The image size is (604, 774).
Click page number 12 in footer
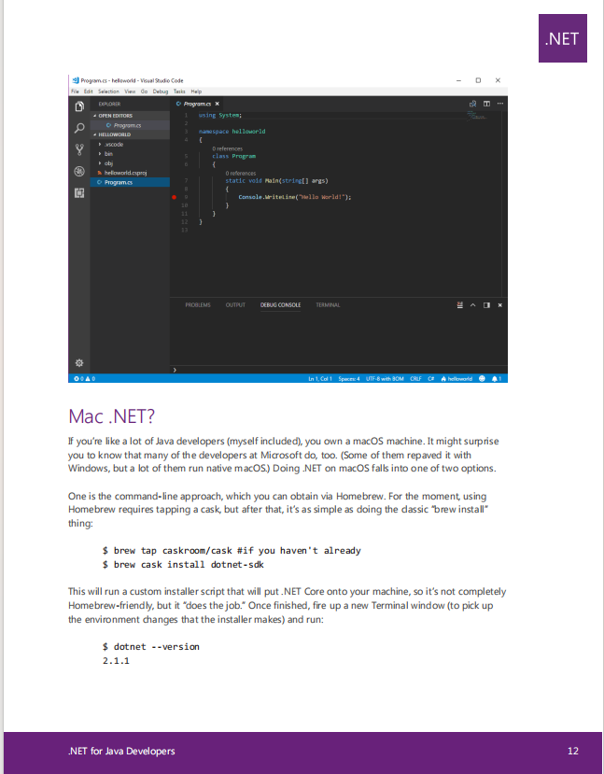tap(573, 751)
